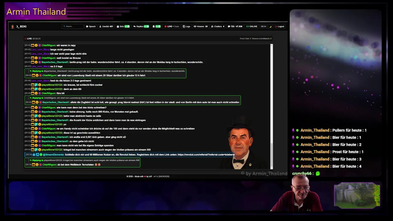Screen dimensions: 393x221
Task: Focus the Search input field
Action: click(73, 26)
